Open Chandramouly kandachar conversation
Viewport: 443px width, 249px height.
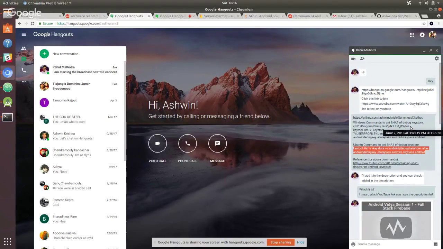tap(80, 153)
